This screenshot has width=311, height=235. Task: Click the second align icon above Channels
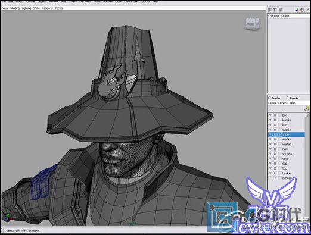(275, 10)
